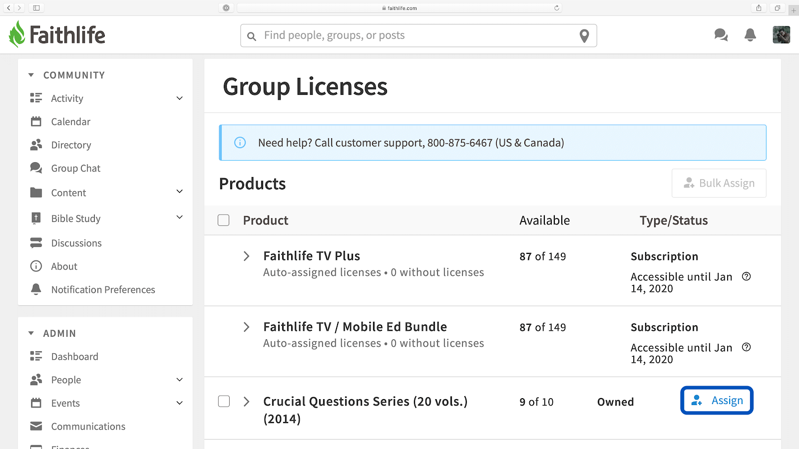Expand the Events submenu chevron
The width and height of the screenshot is (799, 449).
180,403
